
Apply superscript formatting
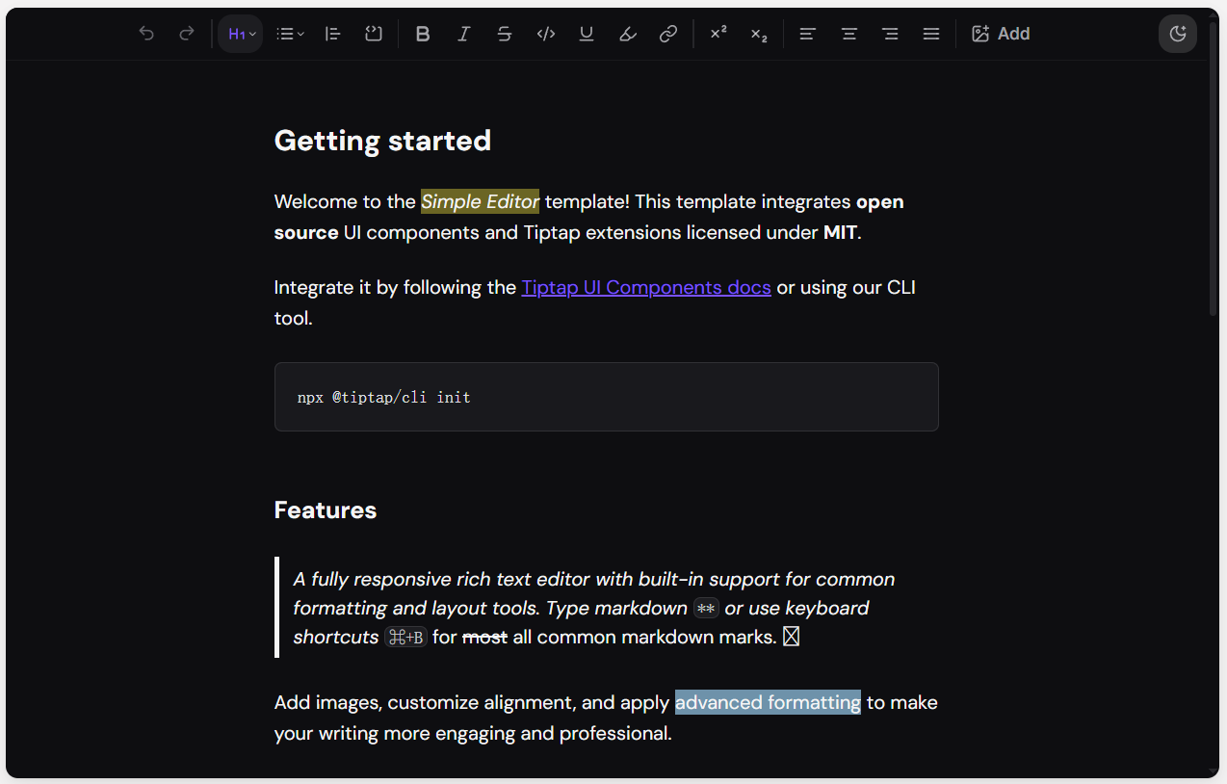pyautogui.click(x=718, y=34)
